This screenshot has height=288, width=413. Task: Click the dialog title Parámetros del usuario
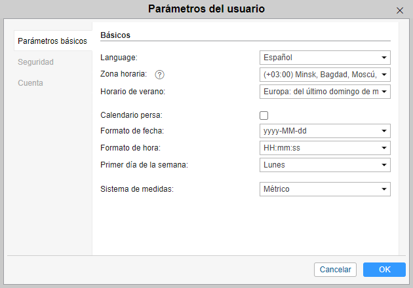point(206,9)
